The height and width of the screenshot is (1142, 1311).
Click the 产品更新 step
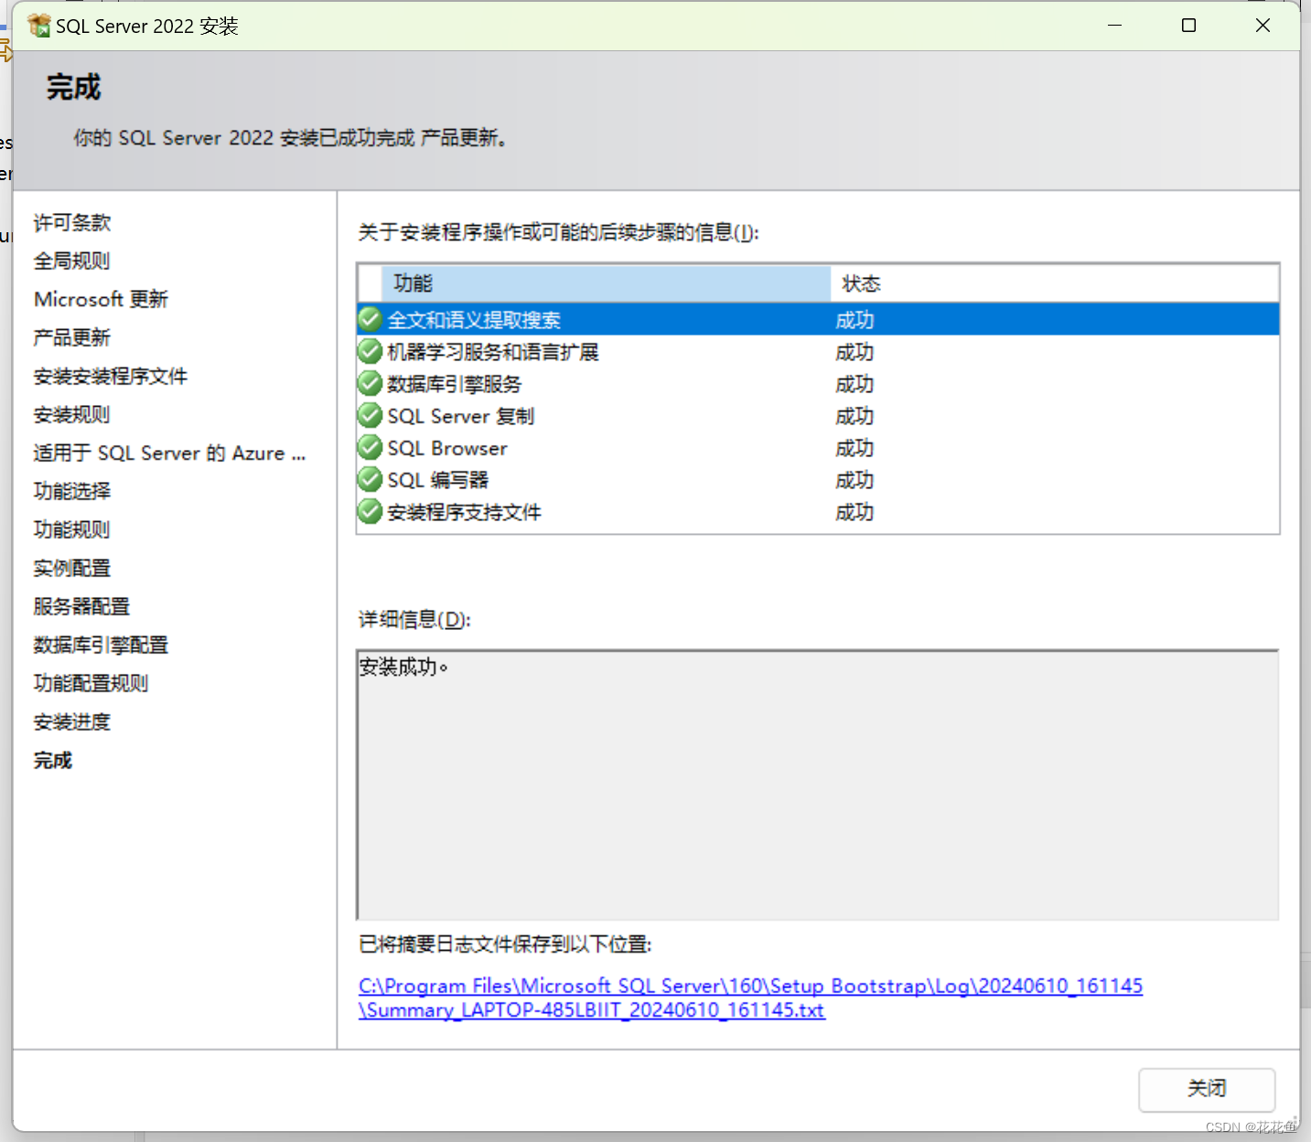tap(72, 337)
